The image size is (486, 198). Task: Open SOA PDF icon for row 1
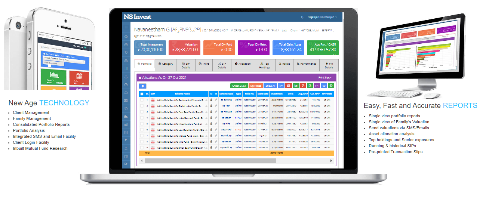point(153,100)
